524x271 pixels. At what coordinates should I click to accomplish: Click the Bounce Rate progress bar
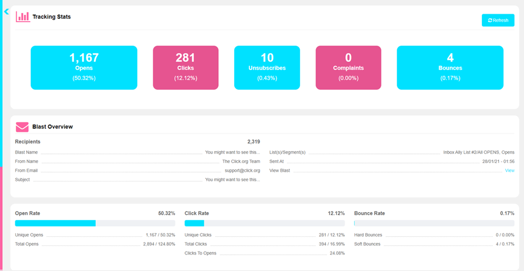tap(434, 223)
